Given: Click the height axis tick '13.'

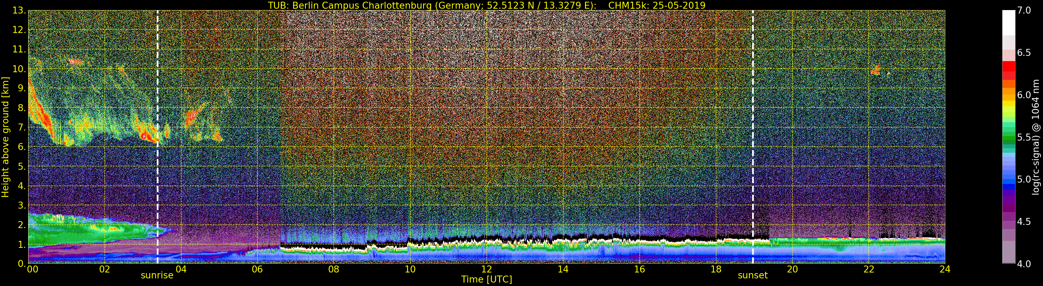Looking at the screenshot, I should coord(19,10).
